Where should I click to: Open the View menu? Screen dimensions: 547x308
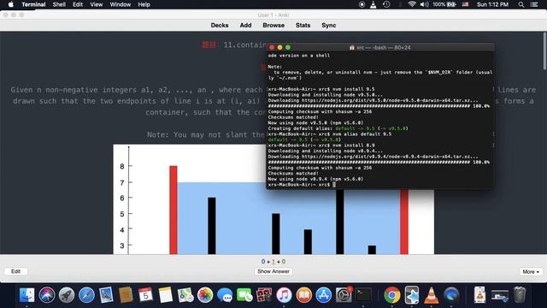tap(97, 4)
